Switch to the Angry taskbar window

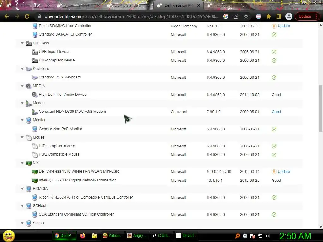pyautogui.click(x=137, y=236)
